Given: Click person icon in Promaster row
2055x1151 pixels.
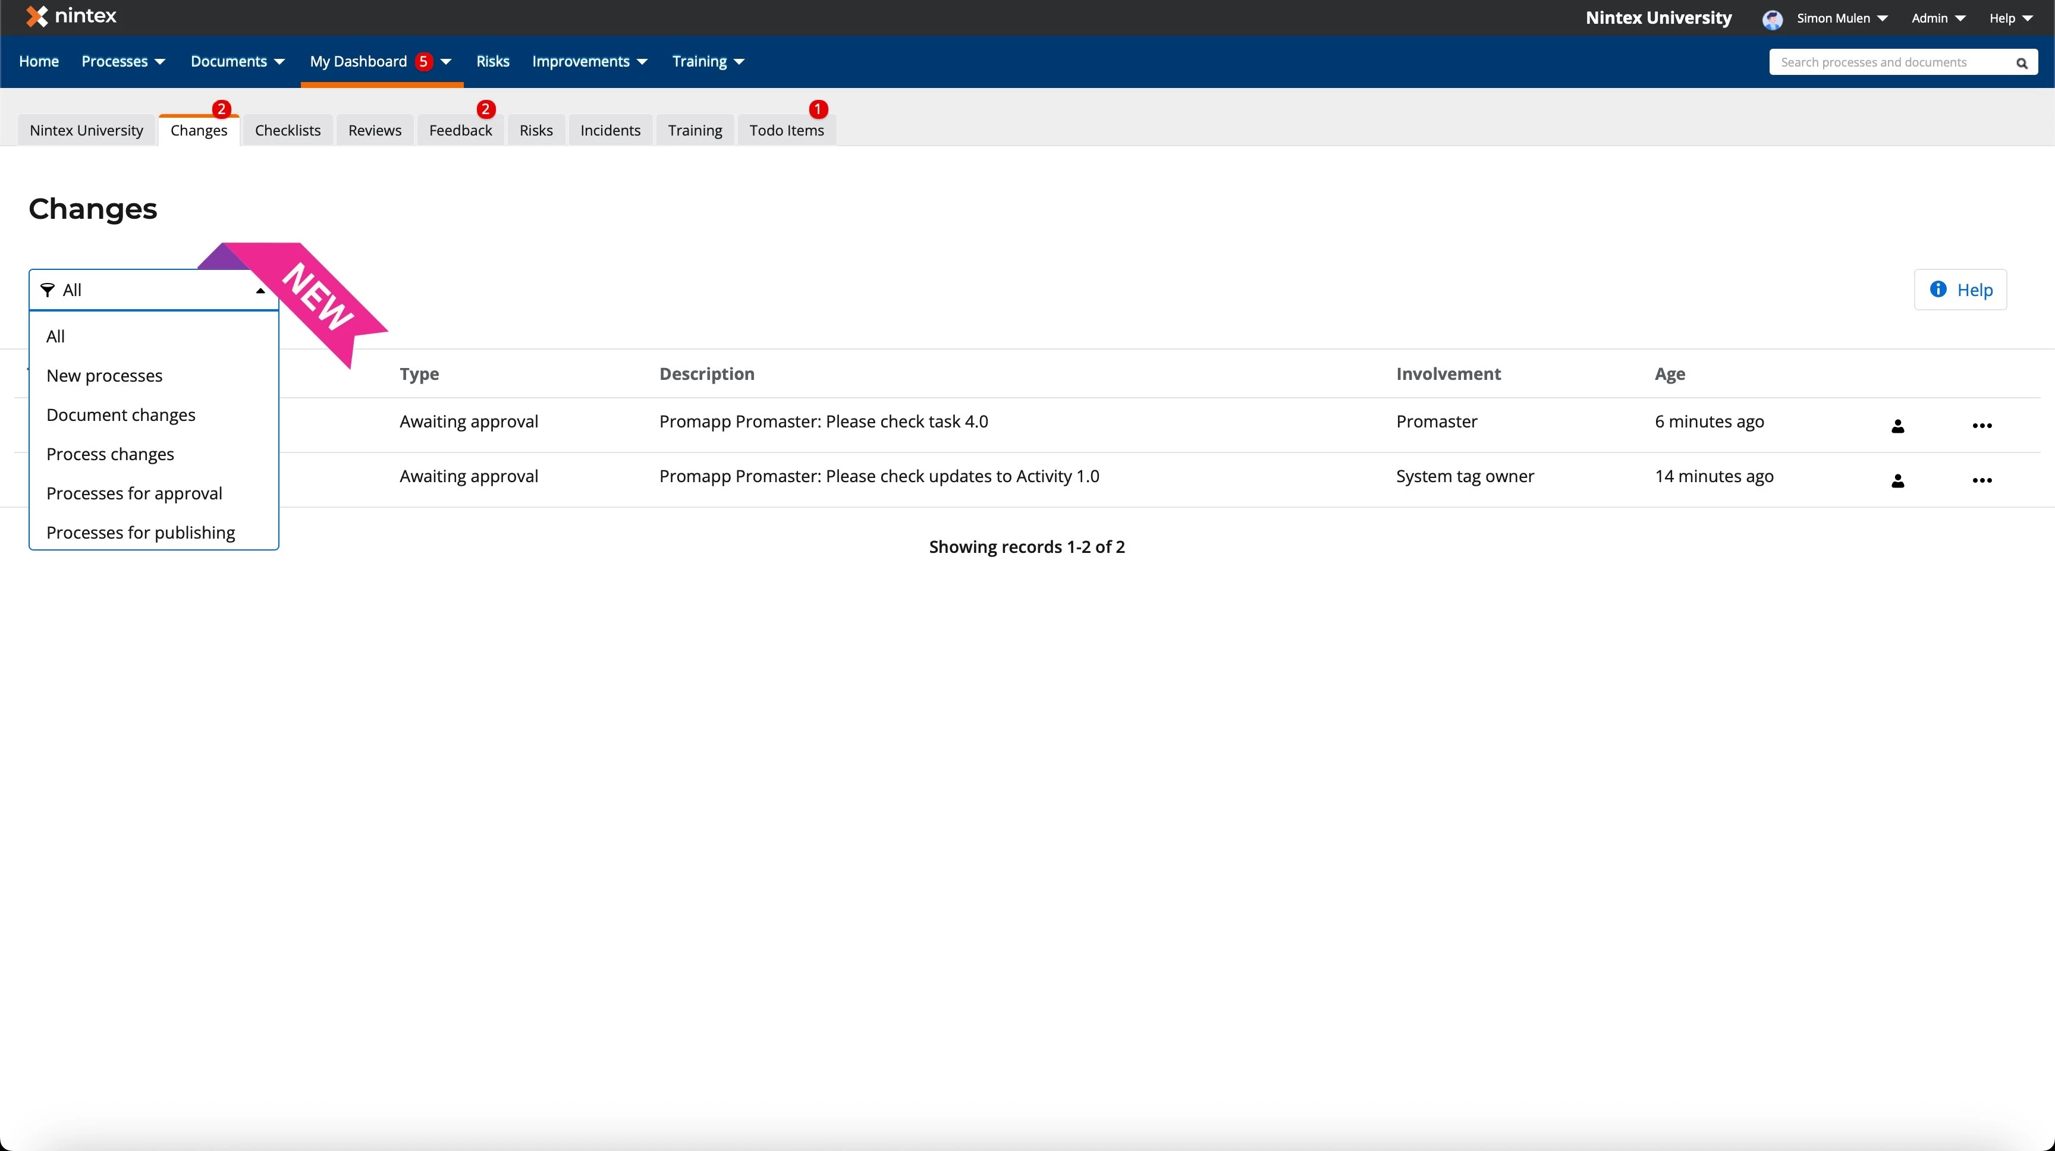Looking at the screenshot, I should (1898, 427).
